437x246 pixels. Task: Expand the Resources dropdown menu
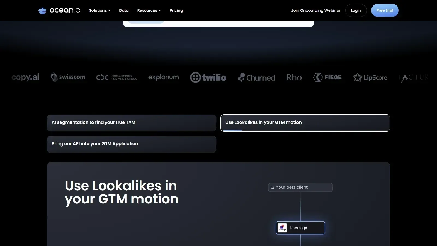[x=149, y=10]
